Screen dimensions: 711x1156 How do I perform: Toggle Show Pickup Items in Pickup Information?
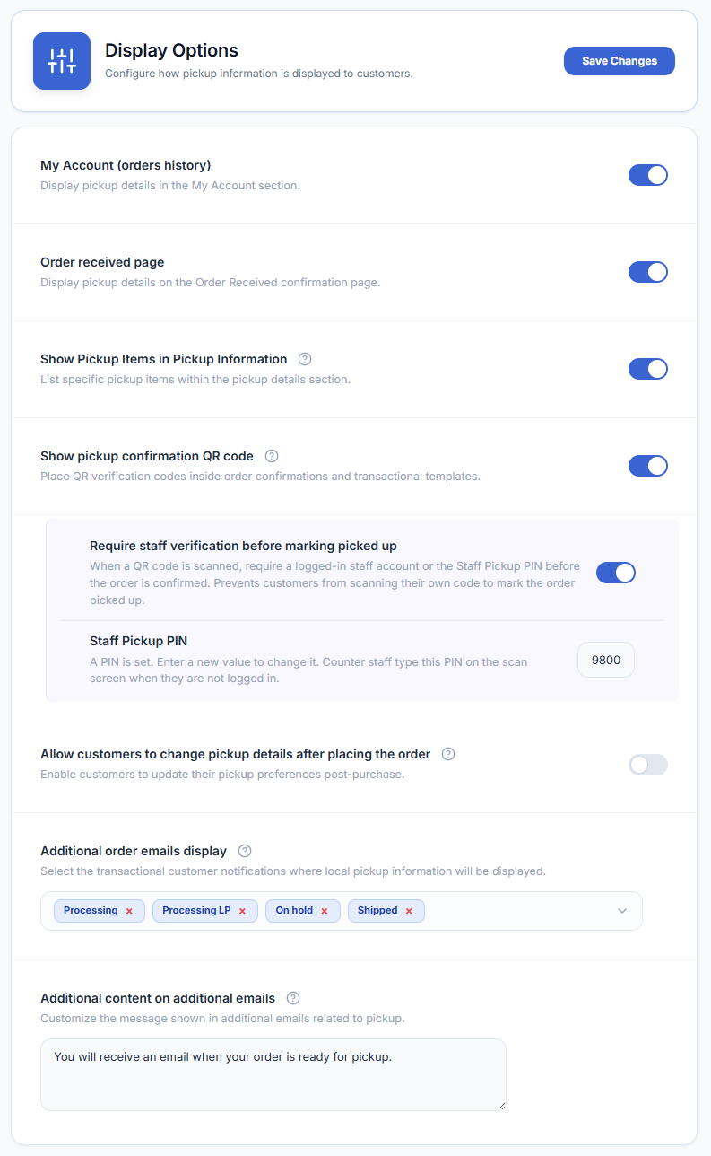648,369
